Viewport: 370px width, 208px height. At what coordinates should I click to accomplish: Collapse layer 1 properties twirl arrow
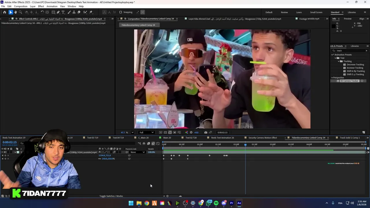pyautogui.click(x=15, y=152)
